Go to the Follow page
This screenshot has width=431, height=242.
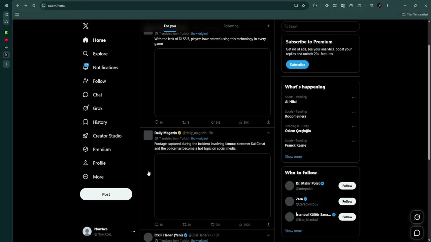[x=94, y=81]
